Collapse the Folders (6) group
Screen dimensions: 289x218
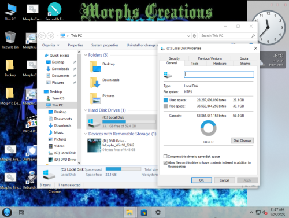[86, 55]
